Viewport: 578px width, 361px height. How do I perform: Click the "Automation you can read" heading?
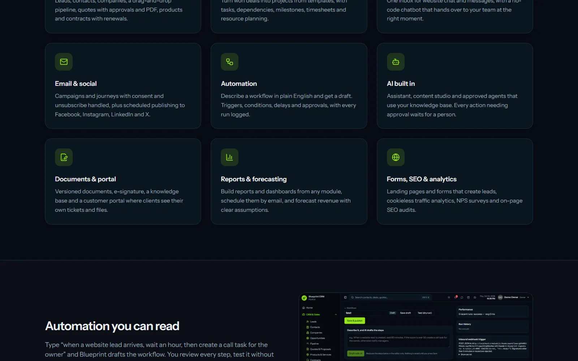coord(112,326)
